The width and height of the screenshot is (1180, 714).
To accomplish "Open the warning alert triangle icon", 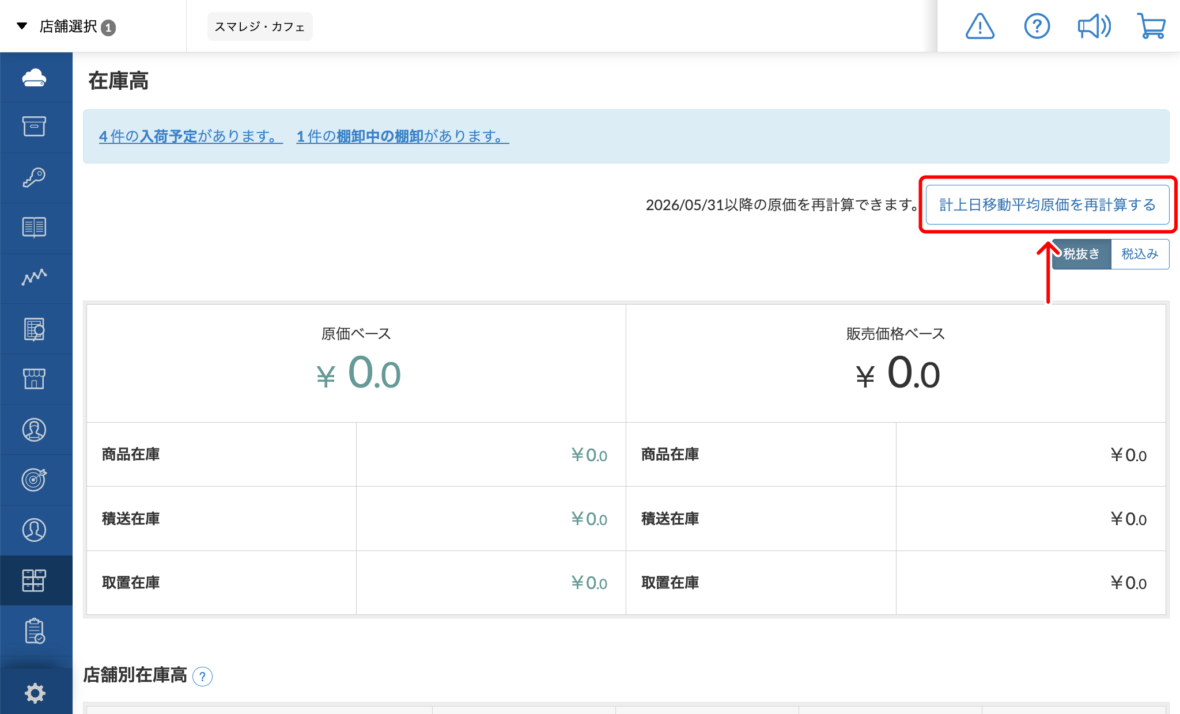I will click(x=979, y=26).
